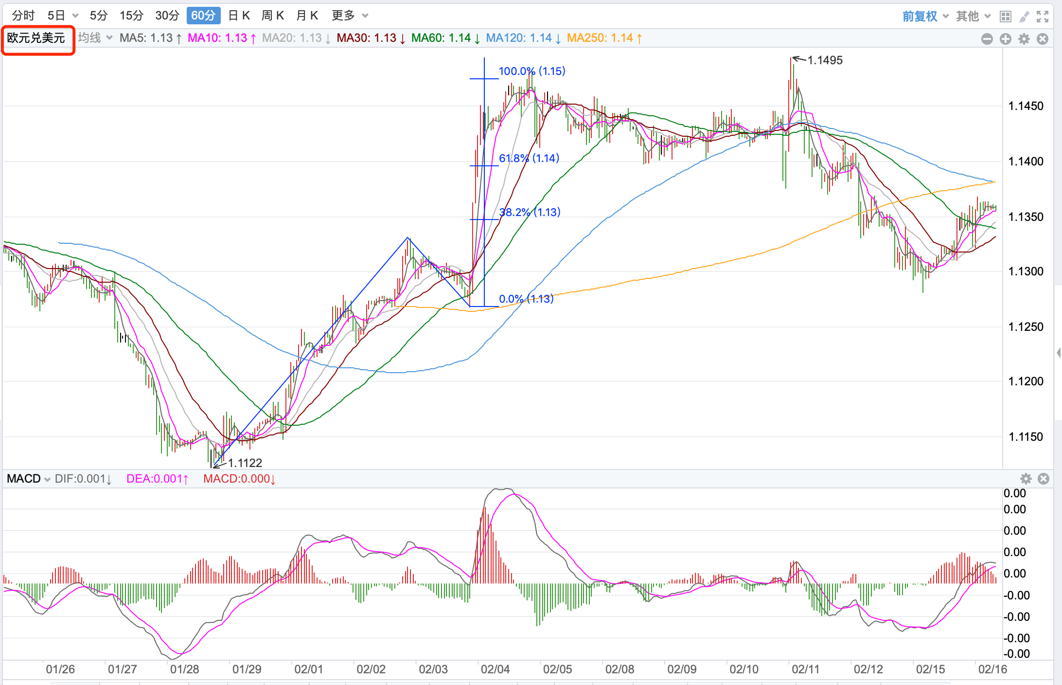Click the 61.8% Fibonacci level label
1062x685 pixels.
click(x=529, y=158)
